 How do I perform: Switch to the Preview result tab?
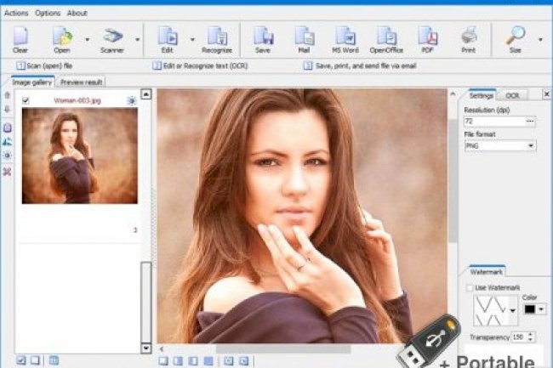pyautogui.click(x=81, y=82)
